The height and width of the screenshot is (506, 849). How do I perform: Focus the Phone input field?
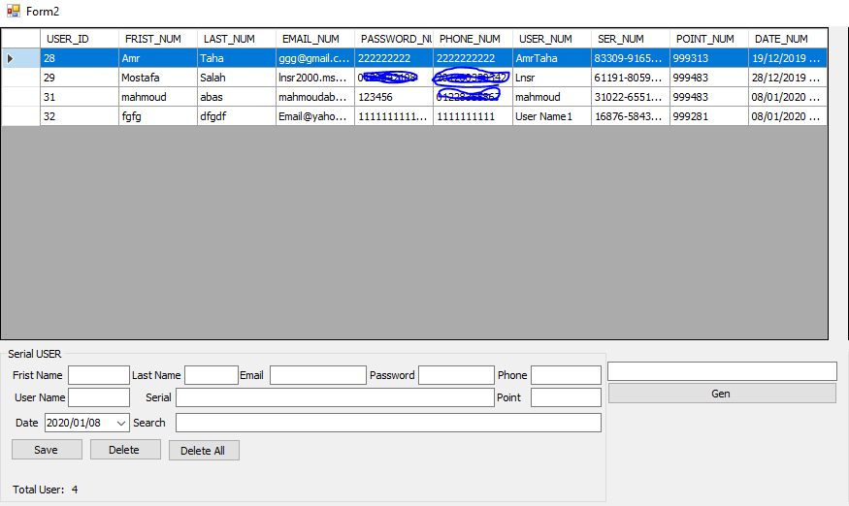[x=566, y=375]
